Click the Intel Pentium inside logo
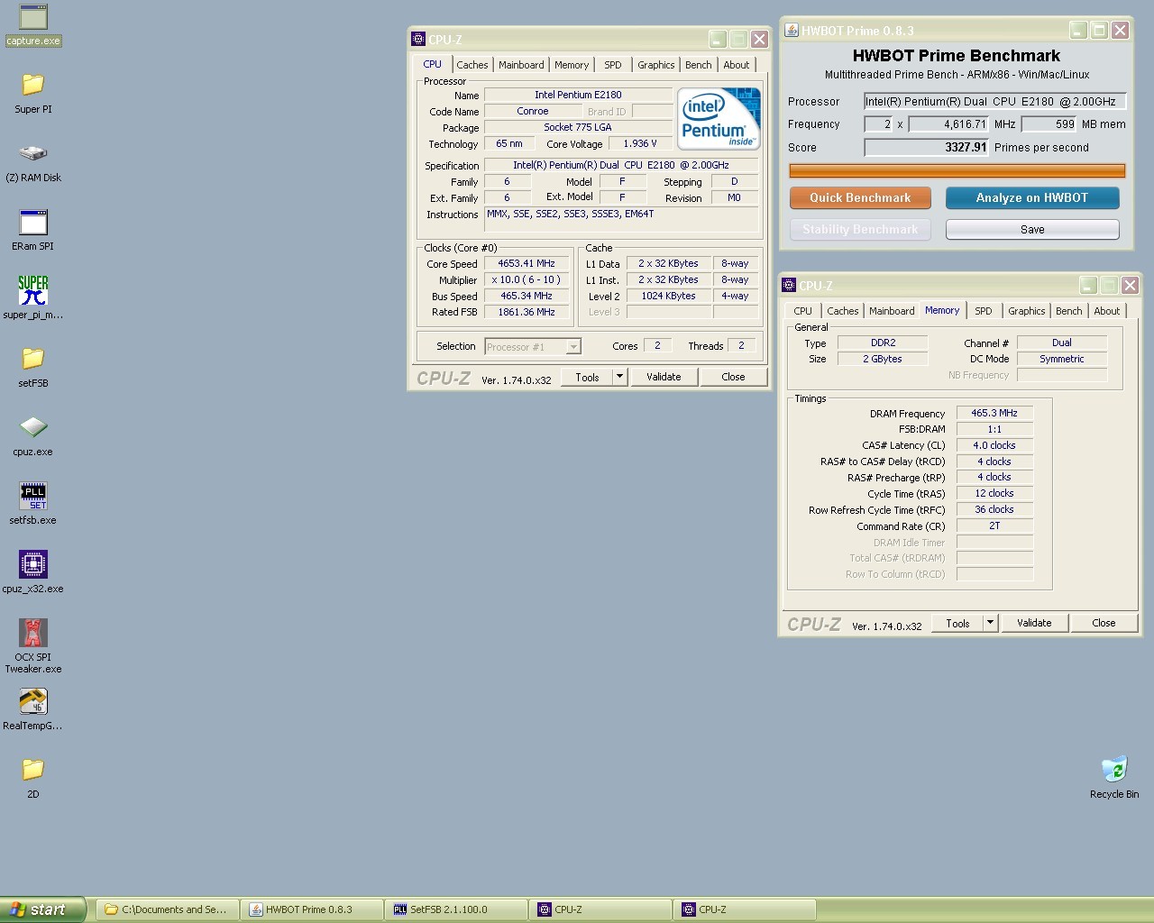Screen dimensions: 1154x923 click(719, 118)
